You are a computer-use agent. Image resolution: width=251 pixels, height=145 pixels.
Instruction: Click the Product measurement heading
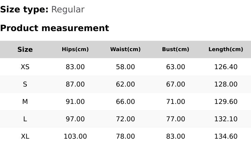(55, 28)
